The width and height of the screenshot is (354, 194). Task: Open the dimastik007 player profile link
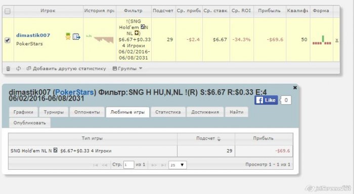click(x=33, y=35)
